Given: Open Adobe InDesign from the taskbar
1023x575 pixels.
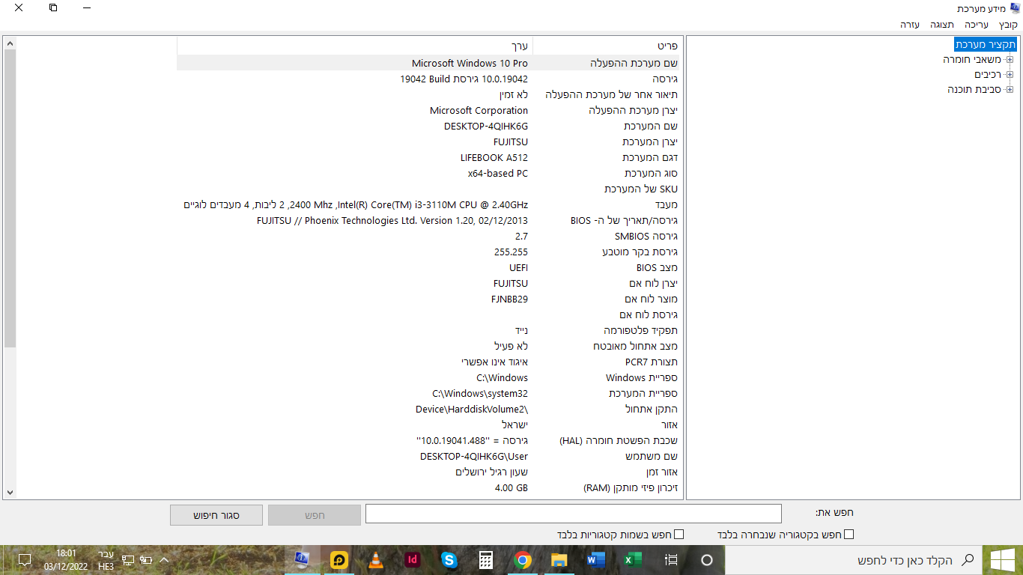Looking at the screenshot, I should click(413, 559).
